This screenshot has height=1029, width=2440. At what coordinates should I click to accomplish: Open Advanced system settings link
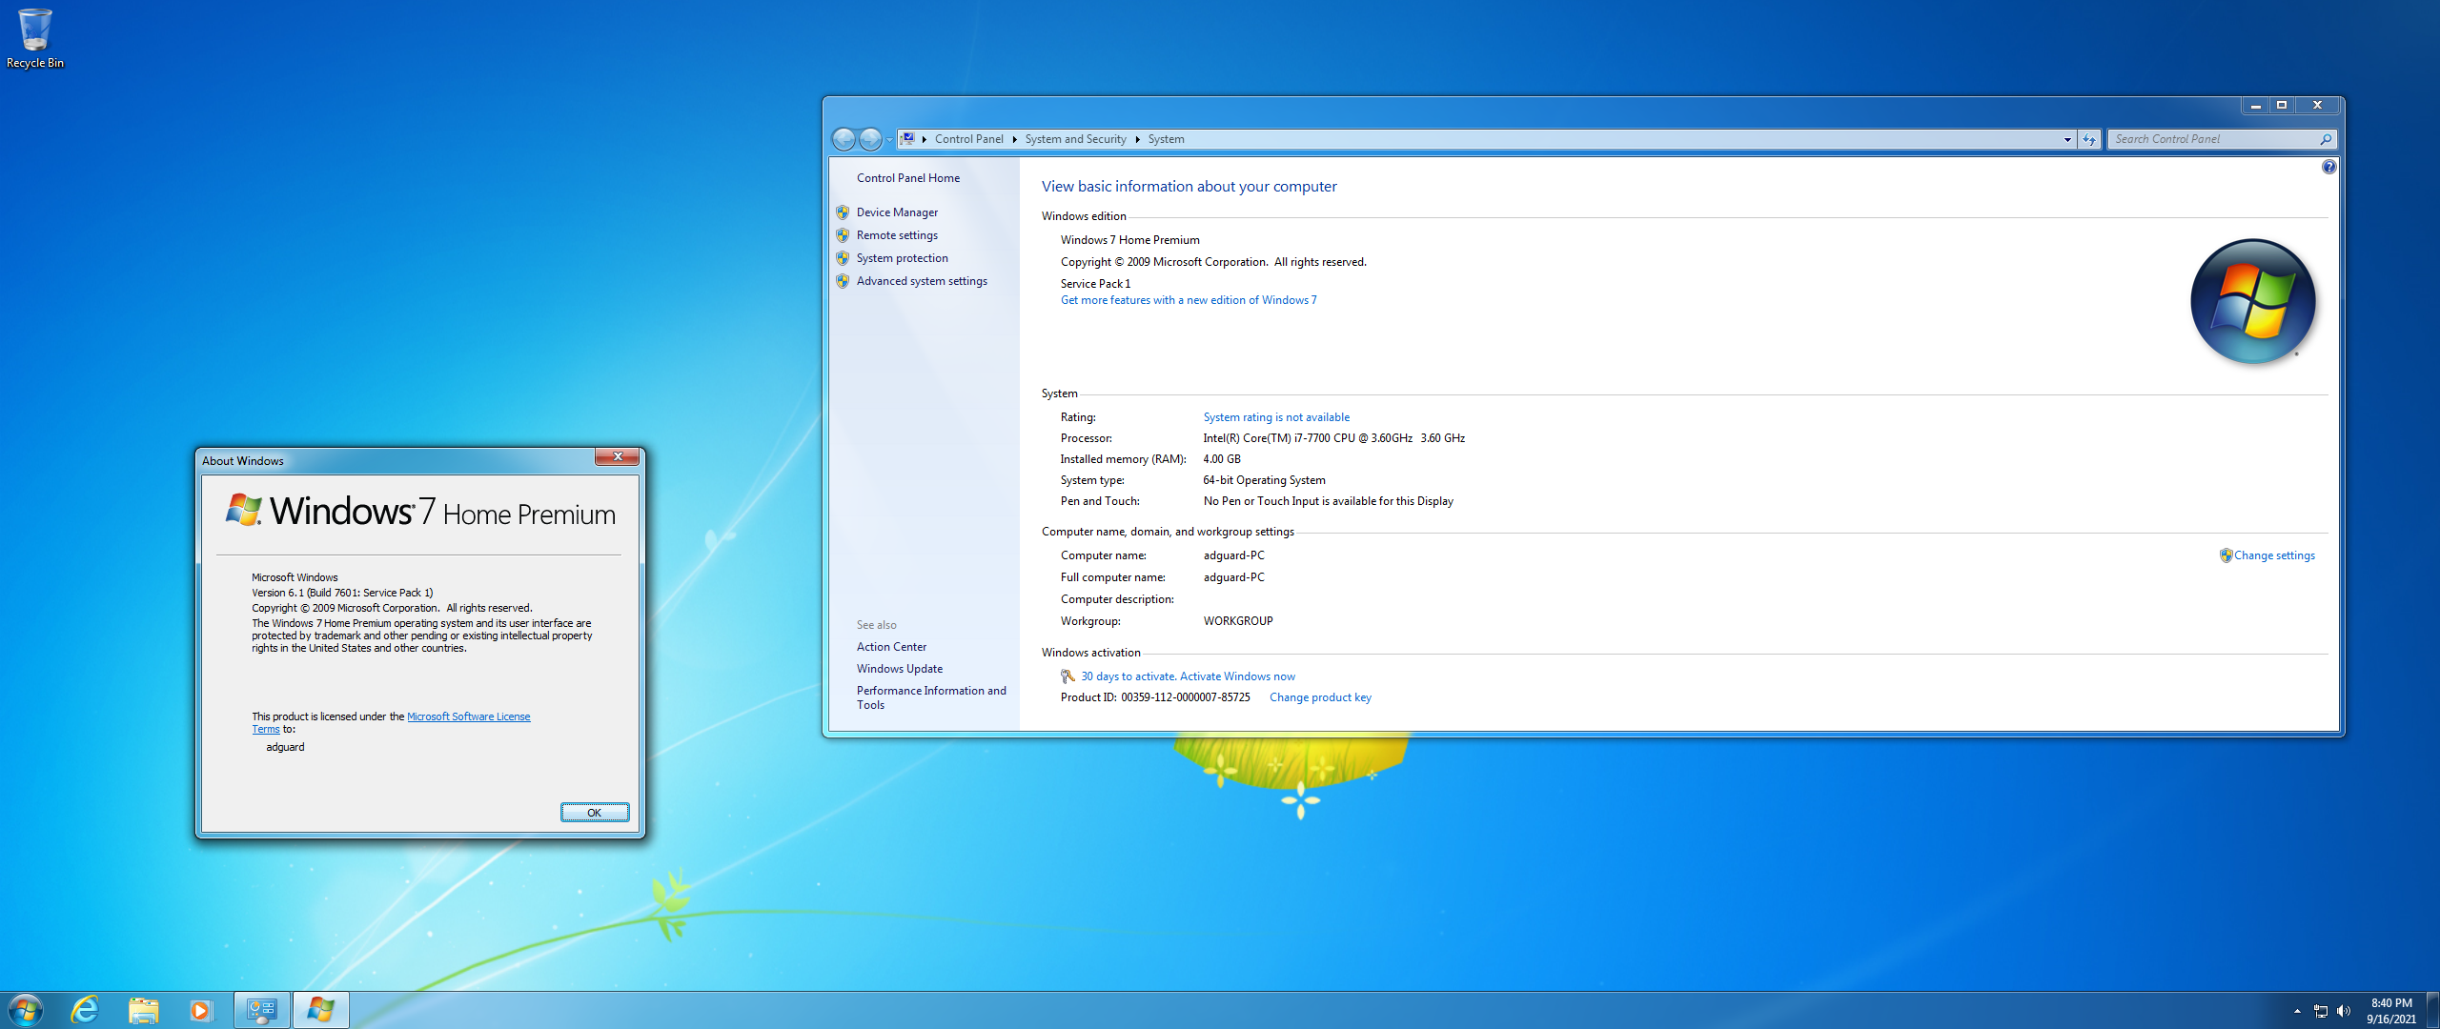click(x=922, y=281)
